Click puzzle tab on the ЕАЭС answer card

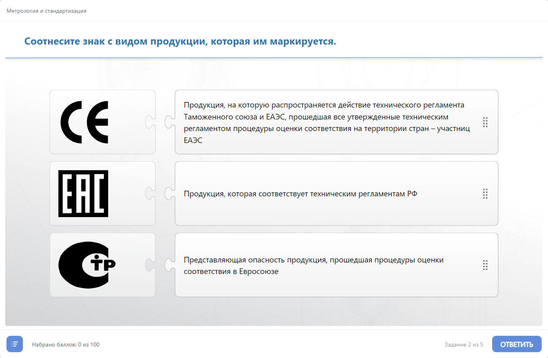tap(170, 122)
